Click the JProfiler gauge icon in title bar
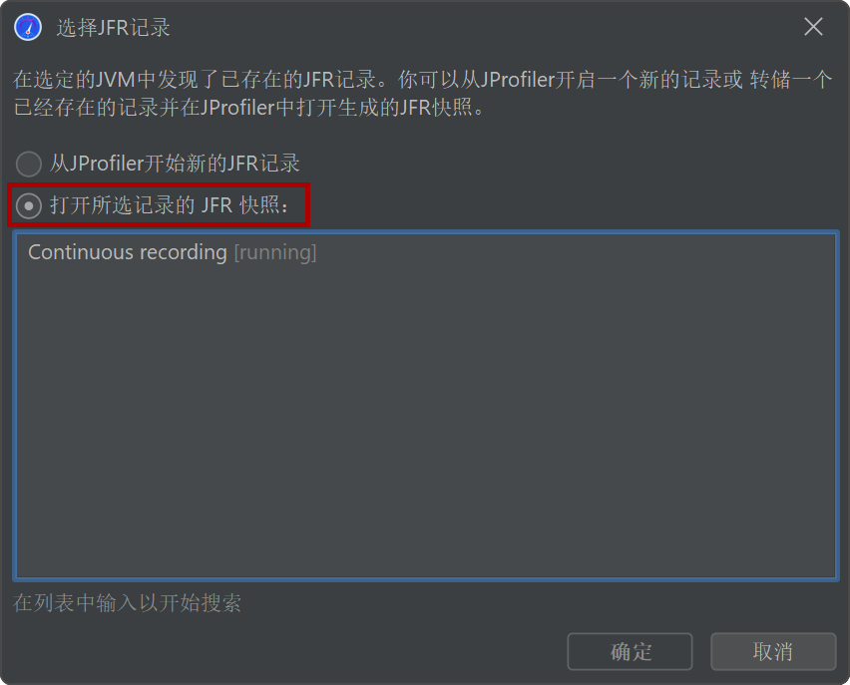 click(28, 27)
